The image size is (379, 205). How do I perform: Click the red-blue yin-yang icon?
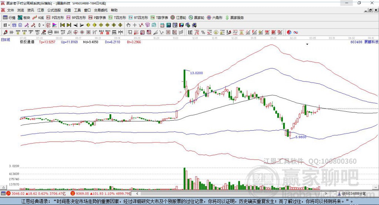coord(289,32)
